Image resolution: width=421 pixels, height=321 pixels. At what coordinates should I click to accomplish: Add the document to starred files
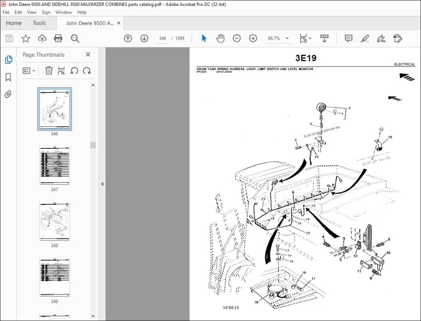click(x=26, y=38)
